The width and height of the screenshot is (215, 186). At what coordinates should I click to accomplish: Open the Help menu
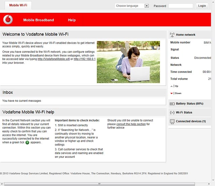[x=72, y=20]
